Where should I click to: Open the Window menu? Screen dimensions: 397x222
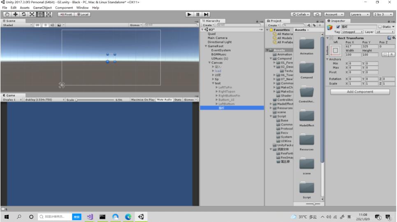[x=82, y=7]
